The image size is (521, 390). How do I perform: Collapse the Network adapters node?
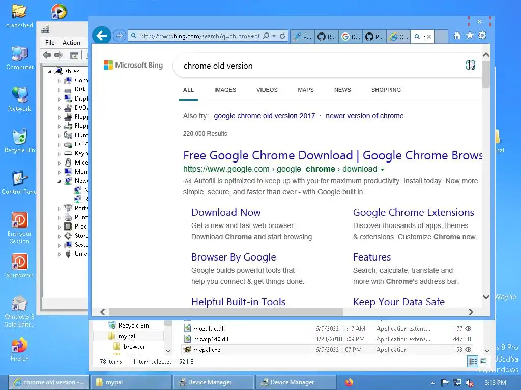tap(59, 181)
